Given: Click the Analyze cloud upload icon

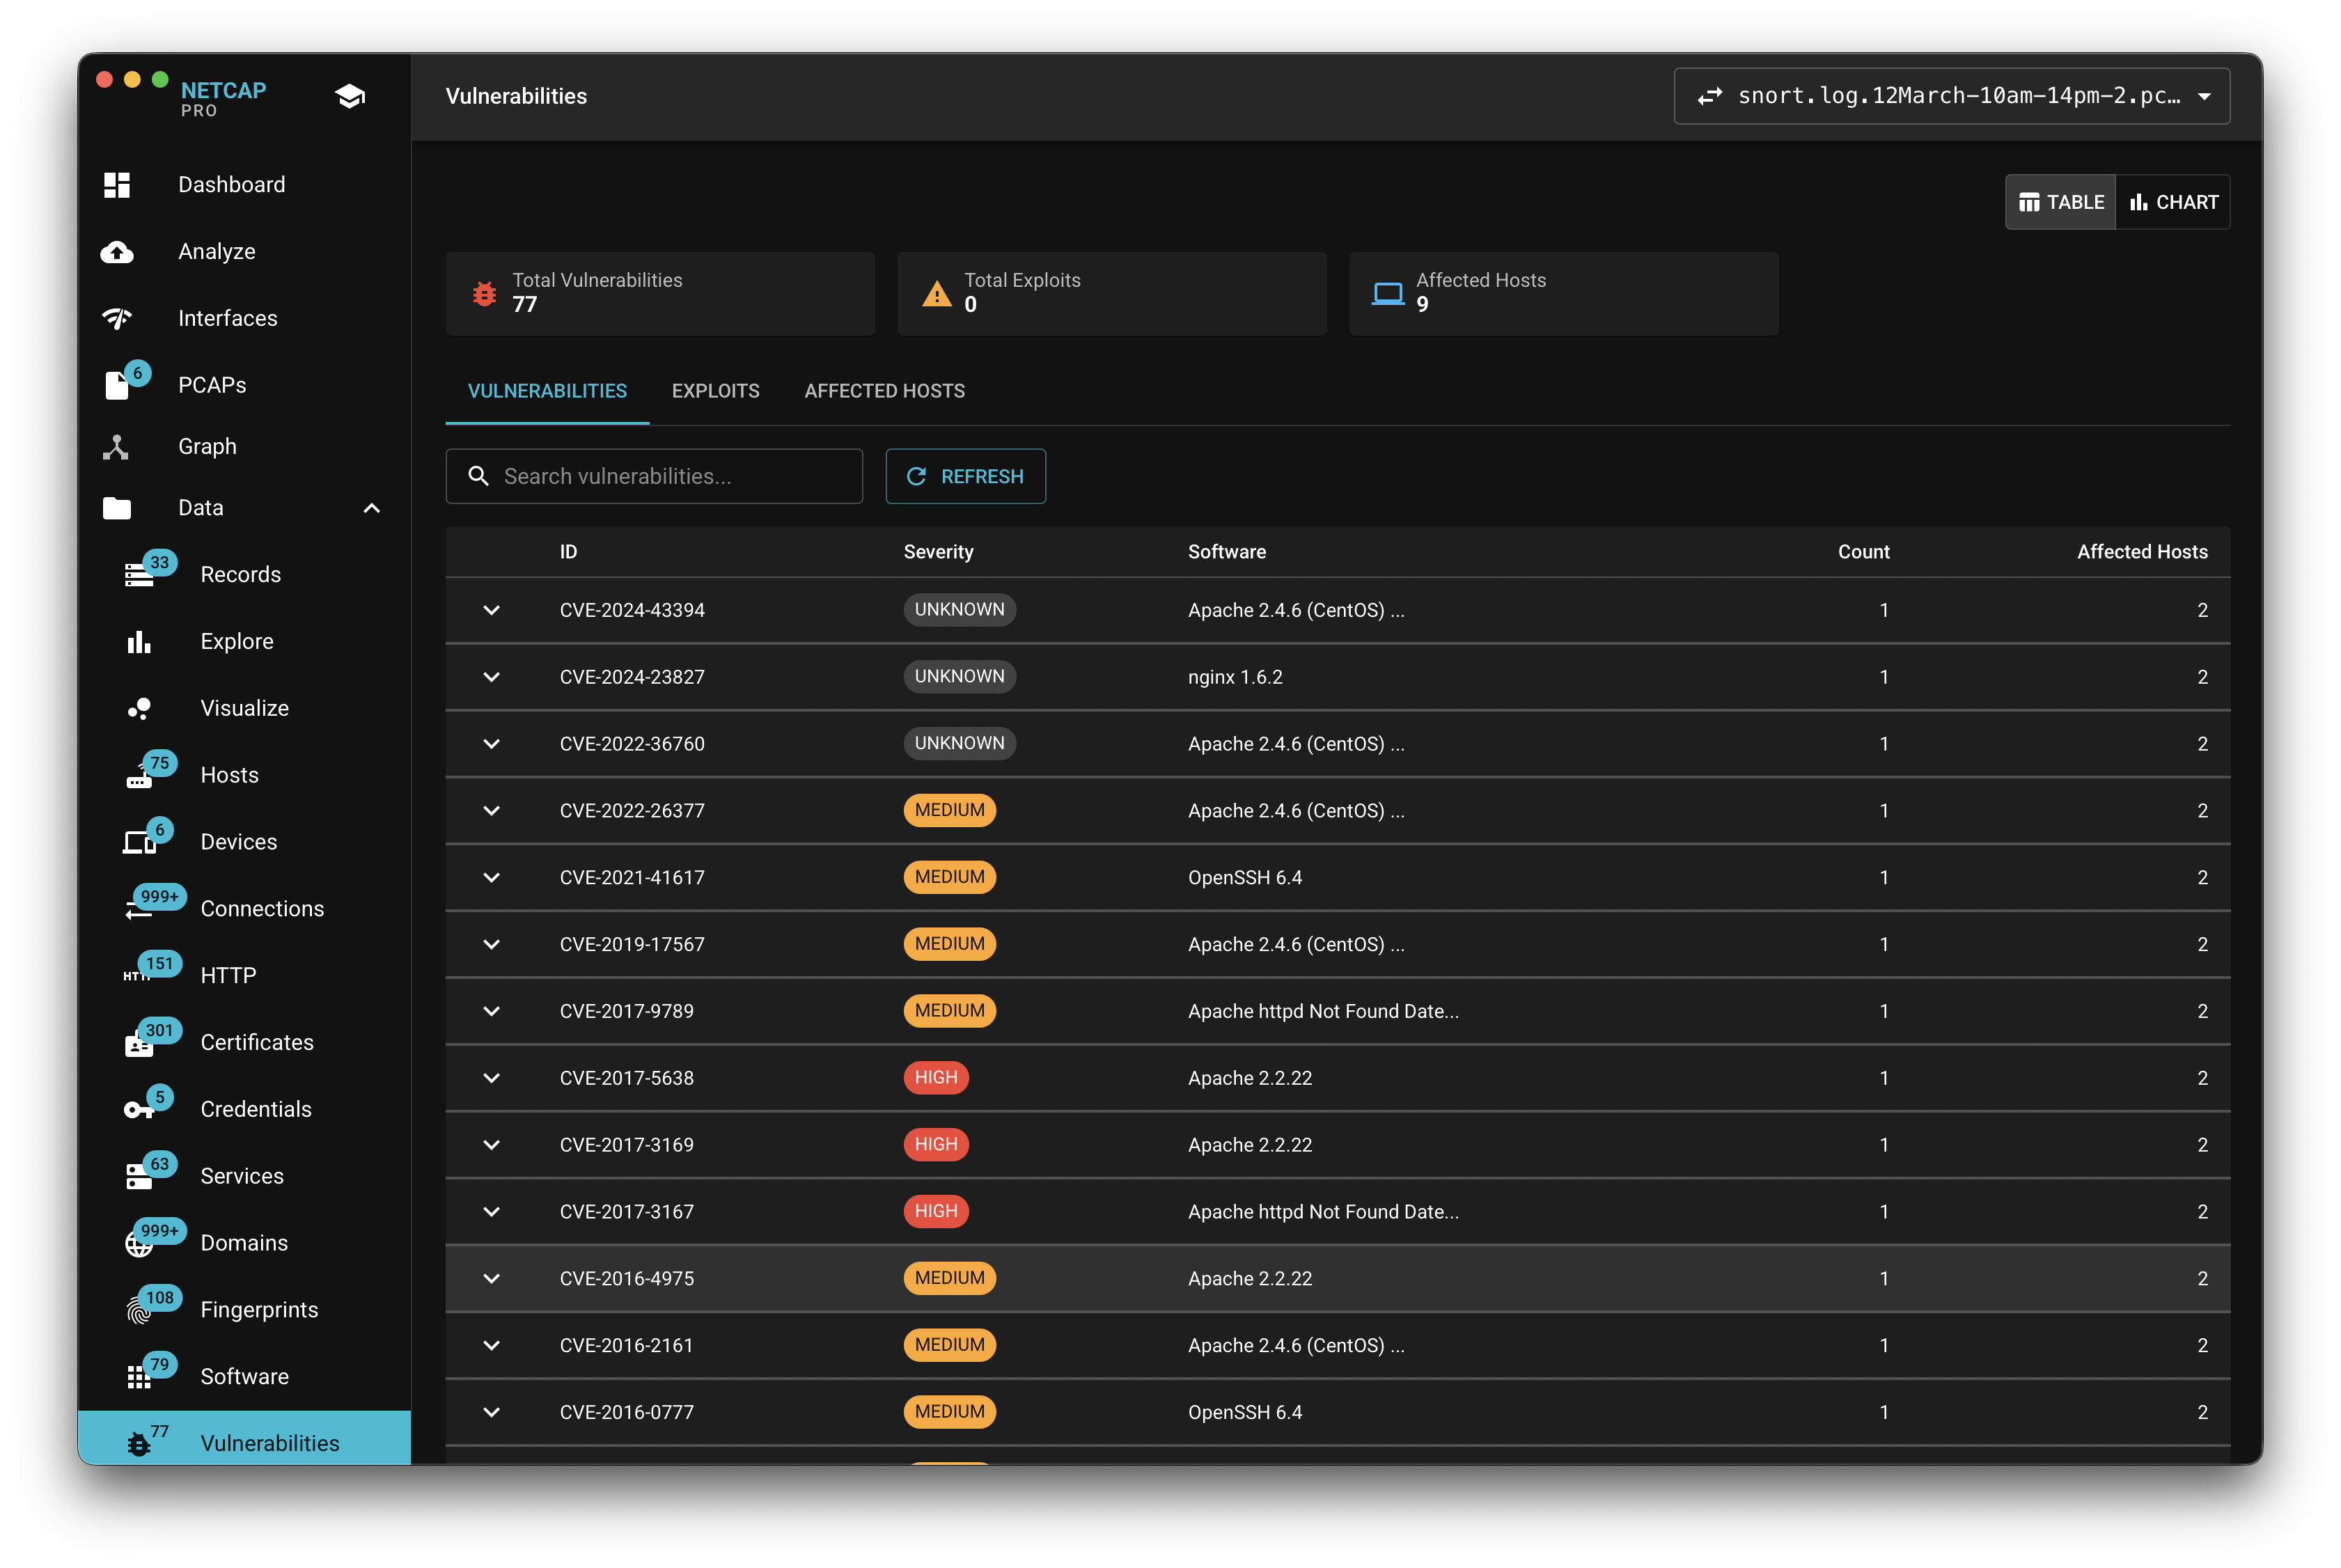Looking at the screenshot, I should click(x=117, y=252).
